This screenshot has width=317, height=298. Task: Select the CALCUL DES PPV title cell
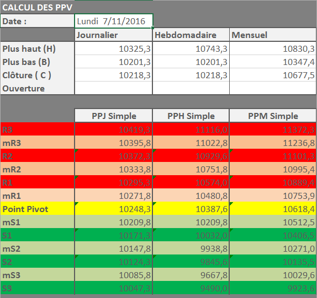click(37, 8)
